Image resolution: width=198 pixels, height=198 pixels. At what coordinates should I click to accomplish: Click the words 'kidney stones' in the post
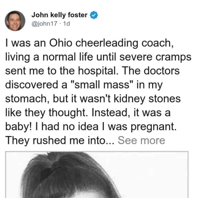tap(147, 99)
